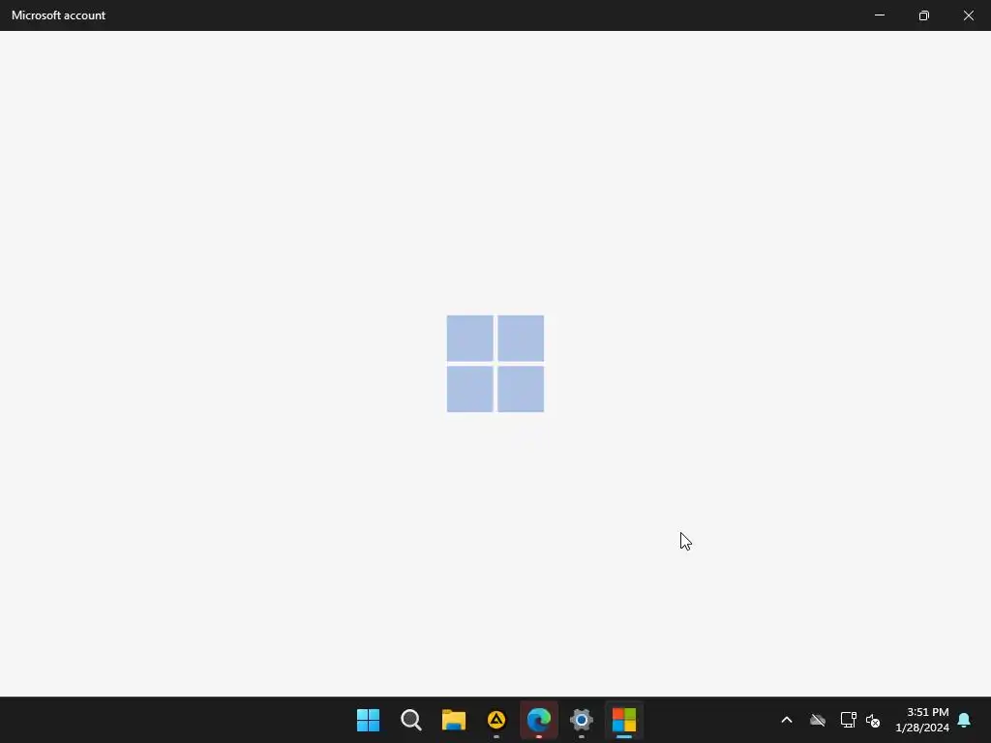Open taskbar Search
The image size is (991, 743).
coord(410,720)
